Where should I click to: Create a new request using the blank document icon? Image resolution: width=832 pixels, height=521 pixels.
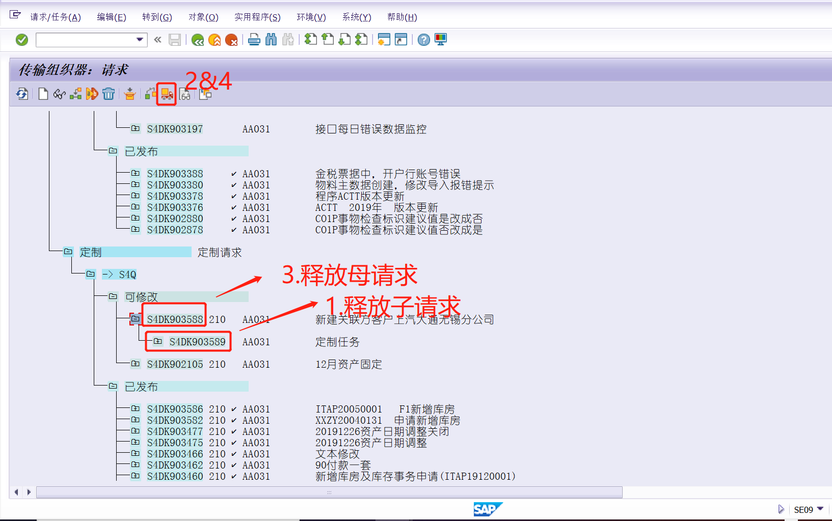coord(43,94)
